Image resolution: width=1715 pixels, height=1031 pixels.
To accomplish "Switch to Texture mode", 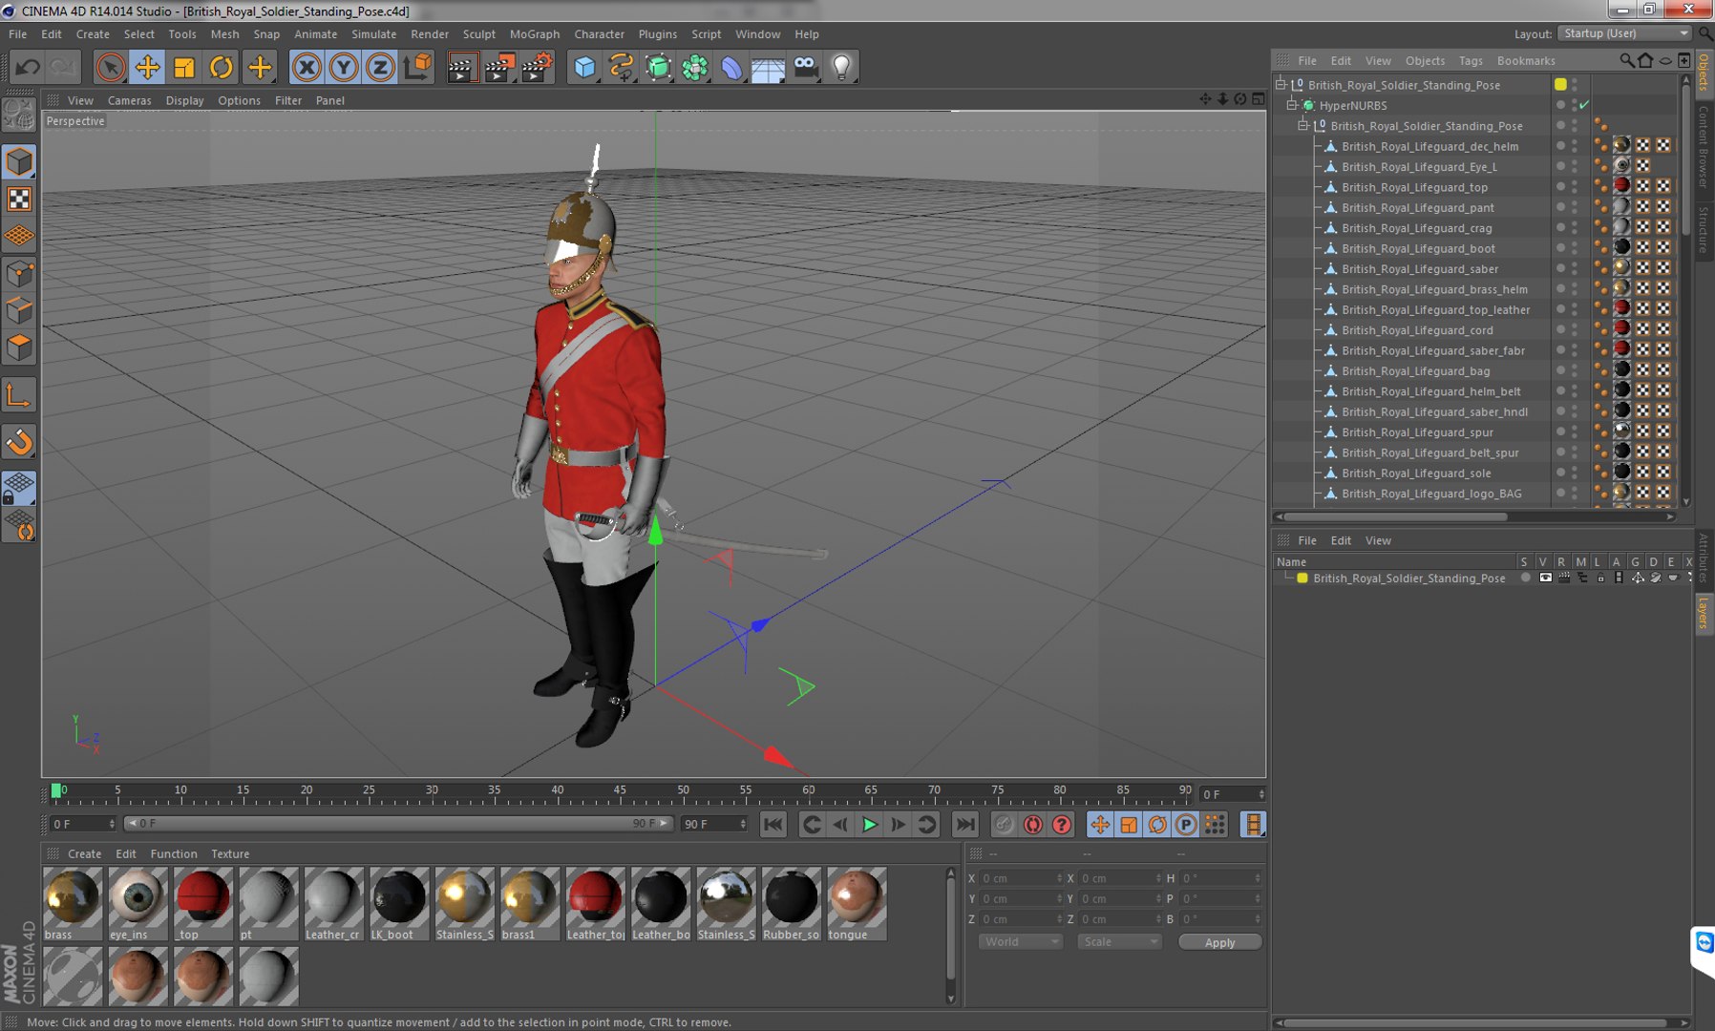I will point(19,199).
